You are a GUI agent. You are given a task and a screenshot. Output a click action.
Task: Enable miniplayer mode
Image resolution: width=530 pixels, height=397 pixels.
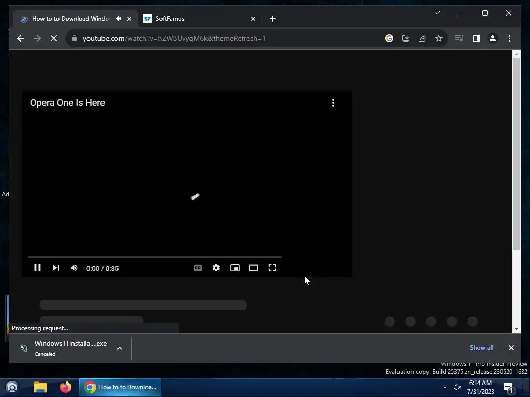pyautogui.click(x=235, y=268)
